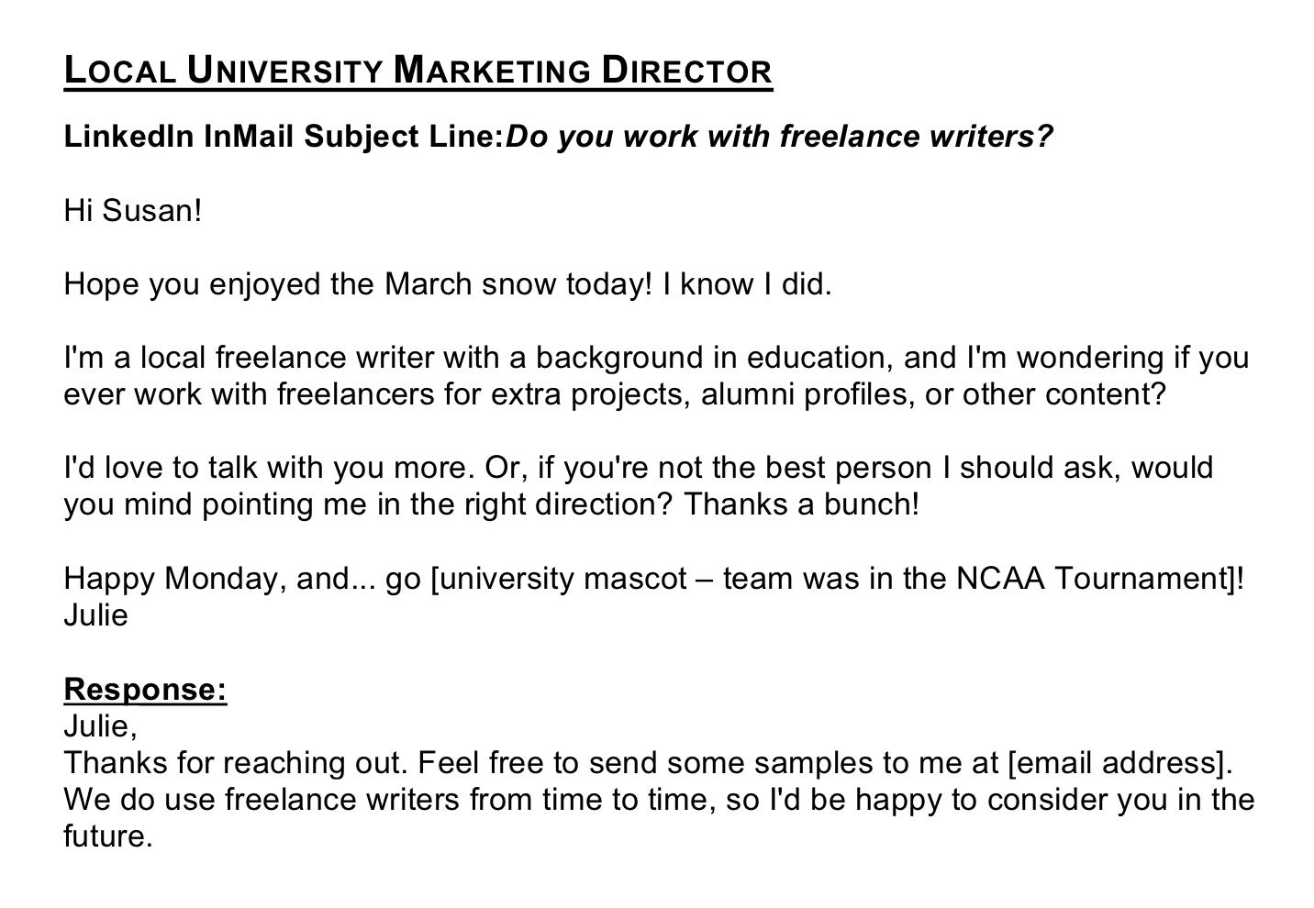This screenshot has width=1314, height=908.
Task: Click the sentence "I'd love to talk with you more."
Action: click(269, 468)
